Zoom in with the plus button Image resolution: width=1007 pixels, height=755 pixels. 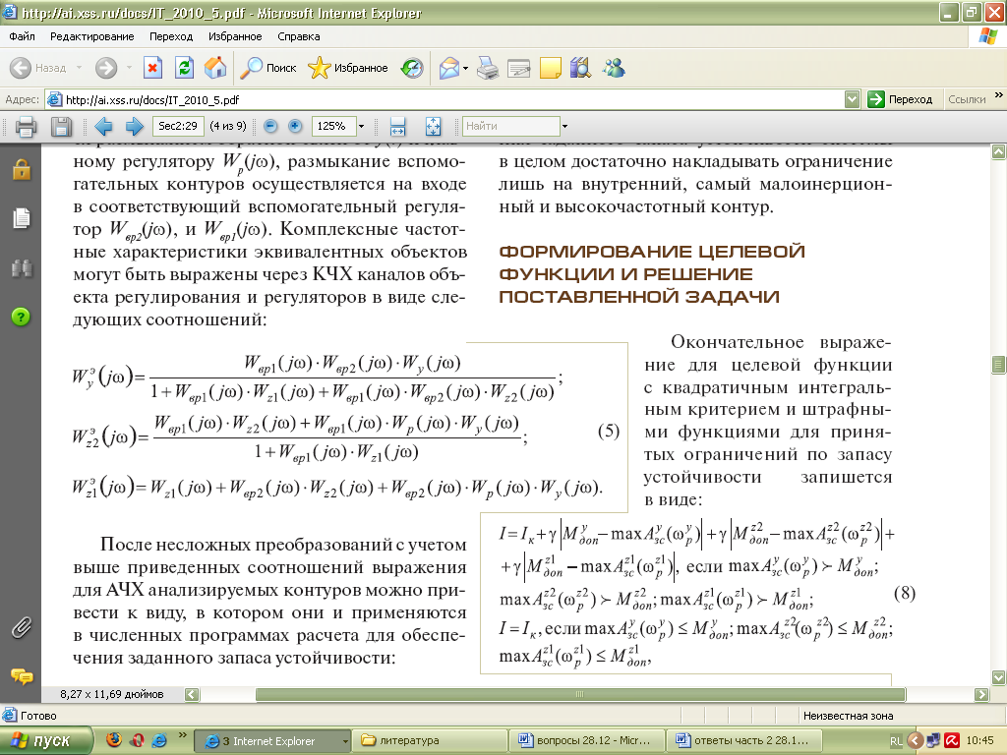(x=295, y=126)
